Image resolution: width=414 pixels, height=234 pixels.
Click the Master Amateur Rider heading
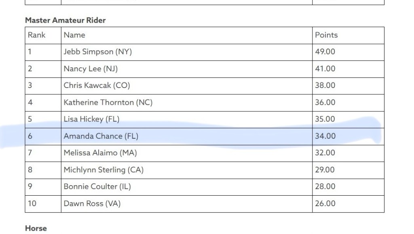point(65,20)
